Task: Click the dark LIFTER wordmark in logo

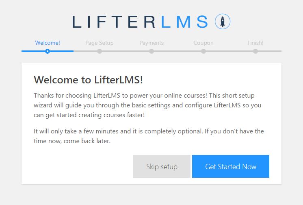Action: coord(114,22)
